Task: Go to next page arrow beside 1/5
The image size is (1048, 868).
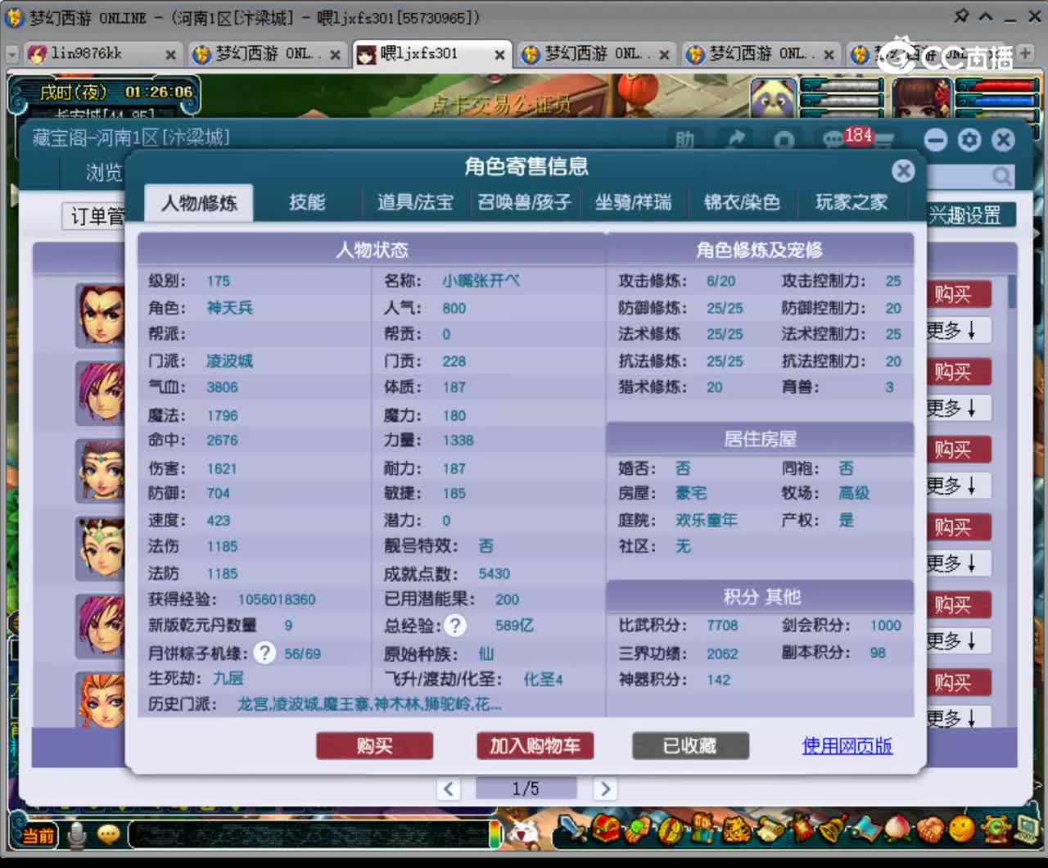Action: 604,789
